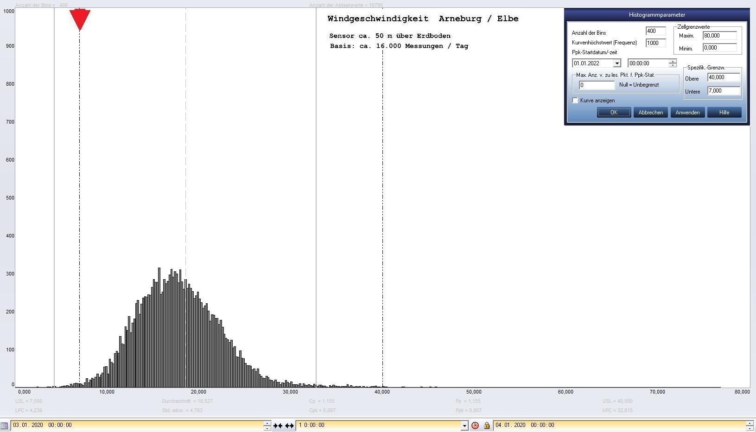Click the start date field spinner
The width and height of the screenshot is (756, 432).
(x=267, y=426)
